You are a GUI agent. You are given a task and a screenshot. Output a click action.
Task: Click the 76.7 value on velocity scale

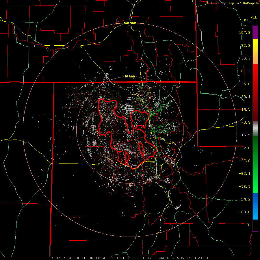click(x=246, y=58)
